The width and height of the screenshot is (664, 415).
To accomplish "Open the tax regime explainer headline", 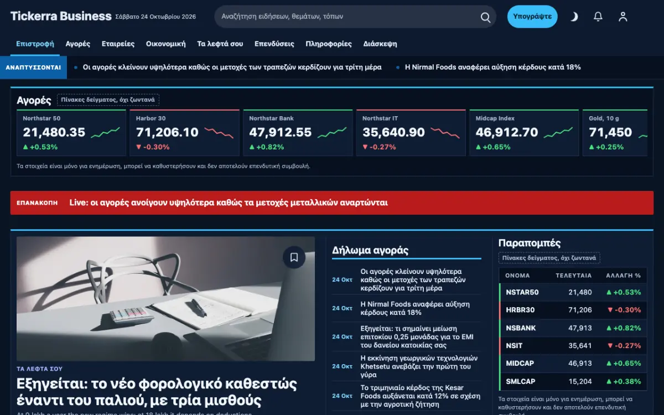I will coord(157,392).
